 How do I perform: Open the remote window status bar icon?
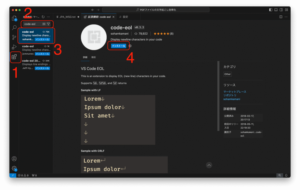click(13, 175)
